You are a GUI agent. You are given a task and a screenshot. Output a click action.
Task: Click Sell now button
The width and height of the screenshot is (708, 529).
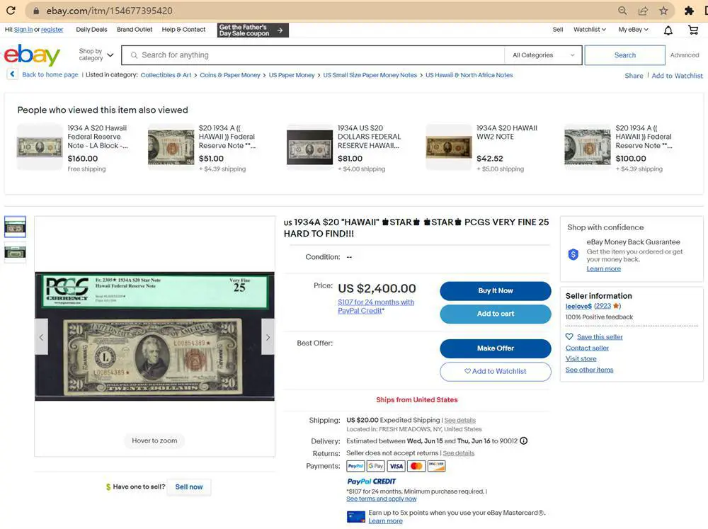[x=189, y=487]
